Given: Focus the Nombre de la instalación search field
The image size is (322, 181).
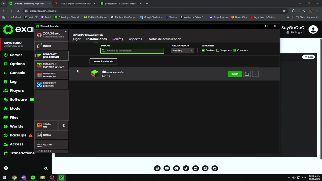Looking at the screenshot, I should [132, 51].
